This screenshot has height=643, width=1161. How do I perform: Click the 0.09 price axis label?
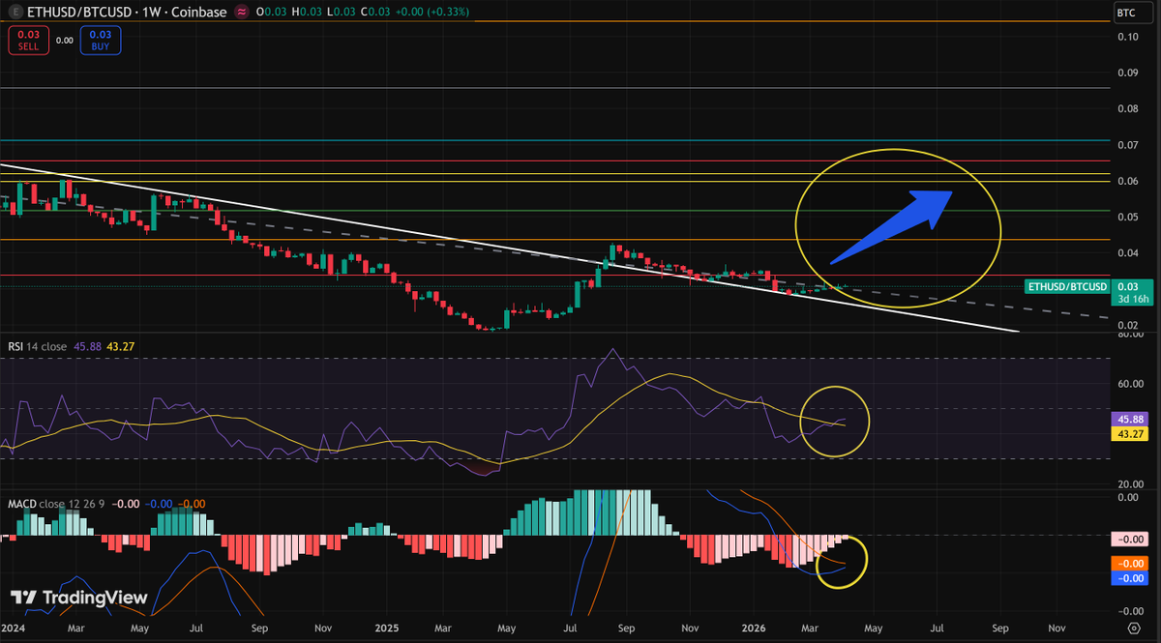1127,73
